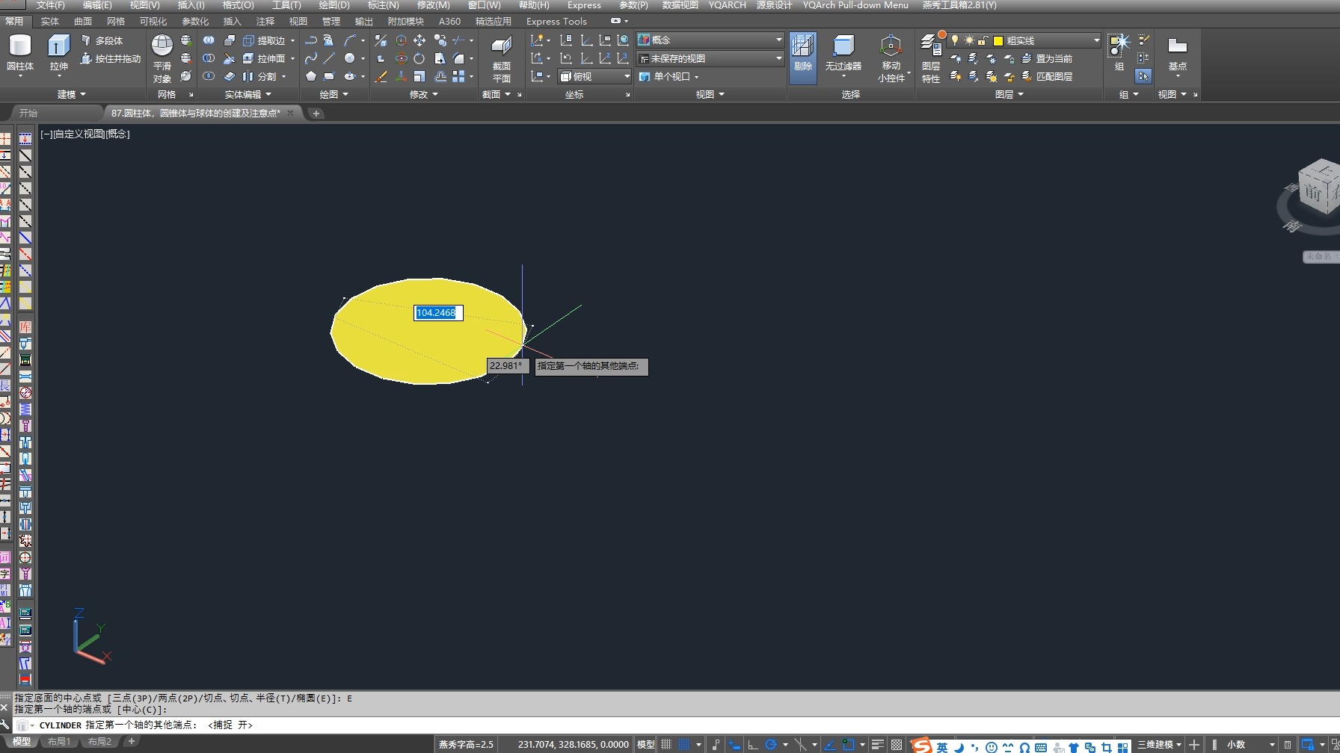Toggle grid display in status bar
1340x753 pixels.
(x=666, y=745)
